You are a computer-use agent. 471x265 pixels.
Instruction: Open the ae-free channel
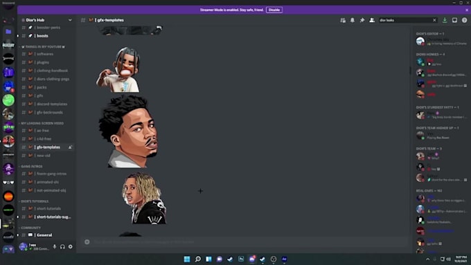(x=46, y=131)
